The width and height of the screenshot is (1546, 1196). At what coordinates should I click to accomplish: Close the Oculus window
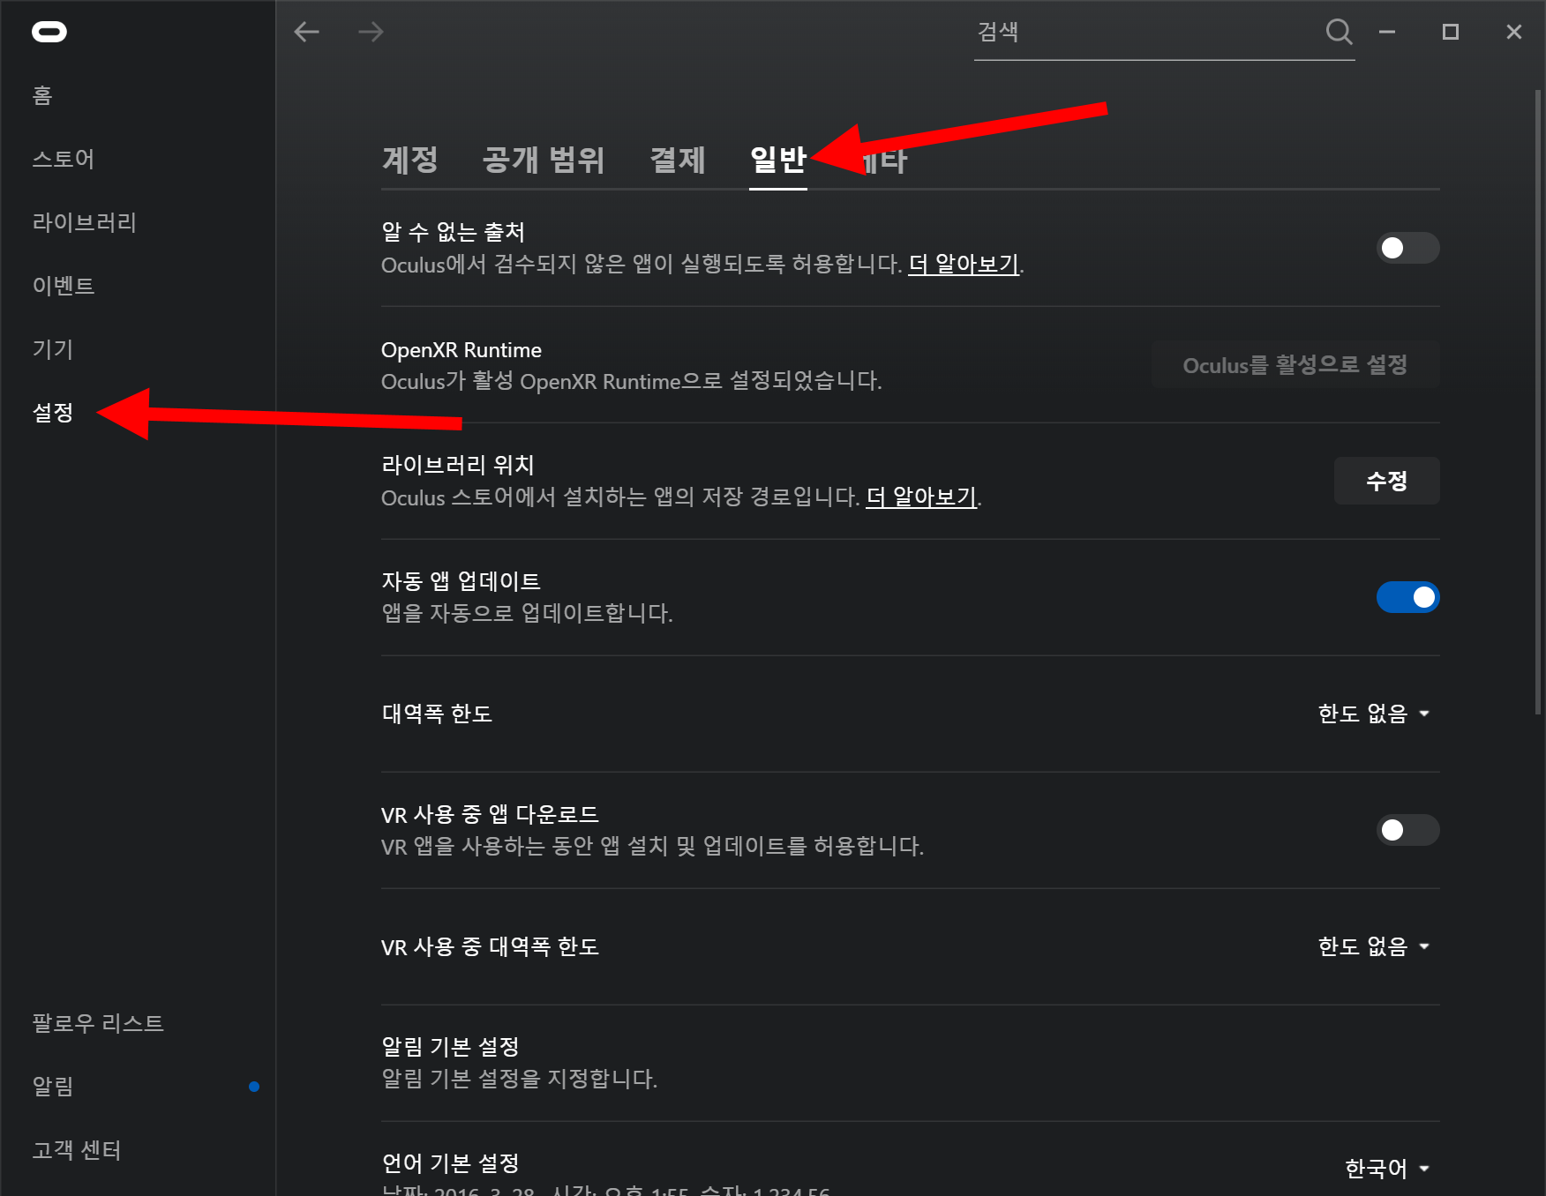[1514, 32]
